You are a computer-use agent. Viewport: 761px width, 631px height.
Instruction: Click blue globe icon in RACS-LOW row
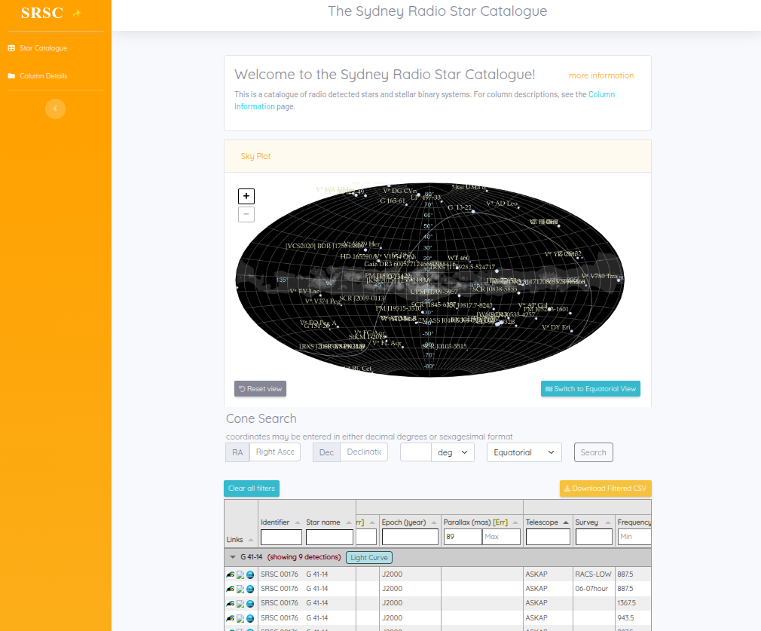250,574
